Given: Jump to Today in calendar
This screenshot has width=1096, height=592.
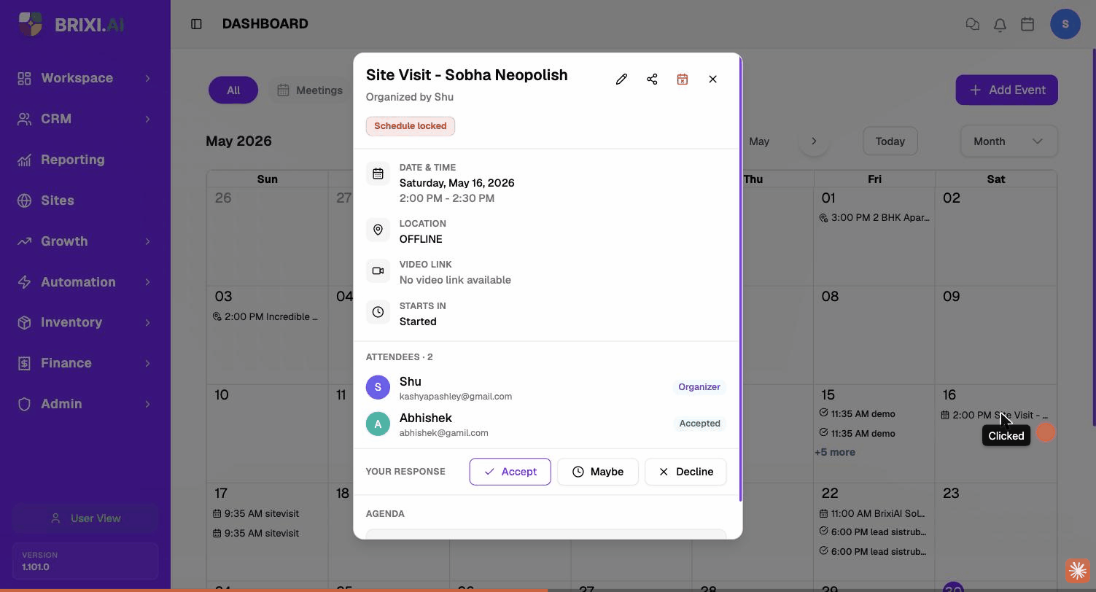Looking at the screenshot, I should [x=890, y=141].
